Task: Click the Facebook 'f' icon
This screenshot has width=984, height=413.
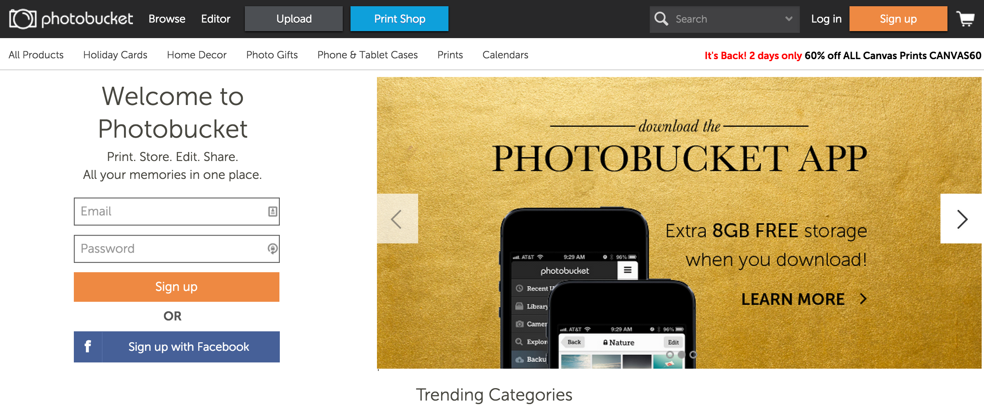Action: point(88,346)
